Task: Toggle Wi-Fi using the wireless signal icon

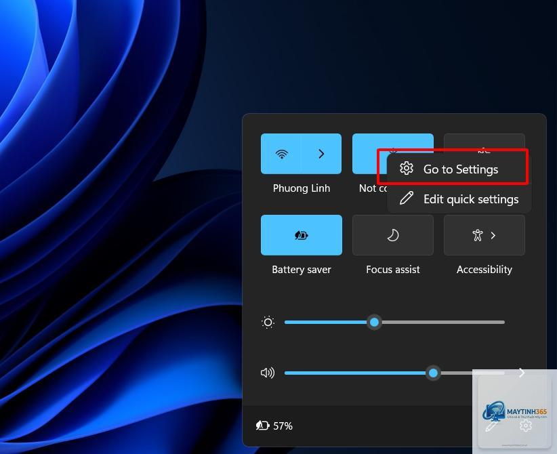Action: (281, 154)
